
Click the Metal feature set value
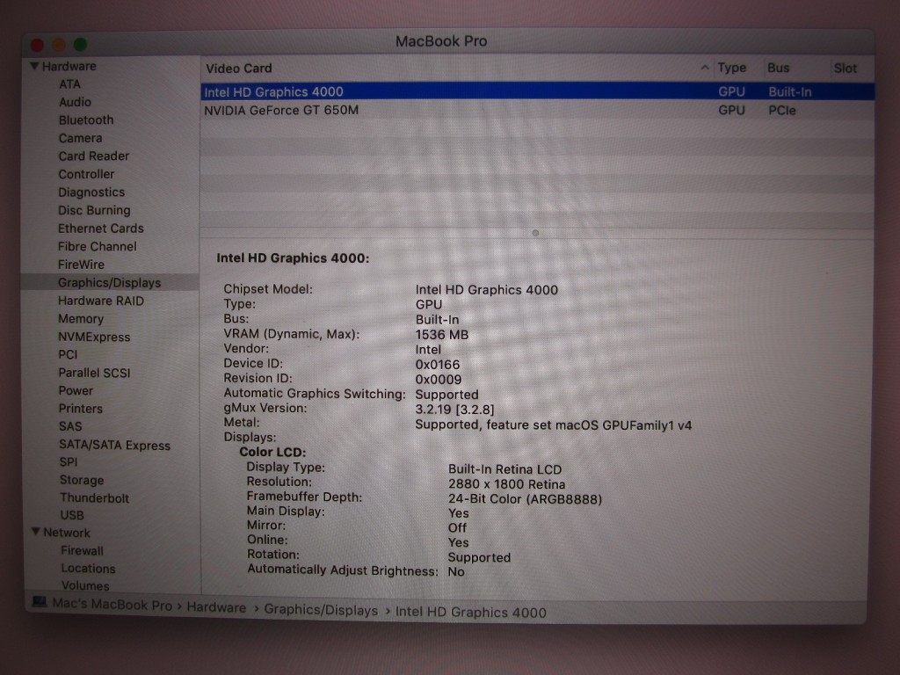[x=554, y=425]
